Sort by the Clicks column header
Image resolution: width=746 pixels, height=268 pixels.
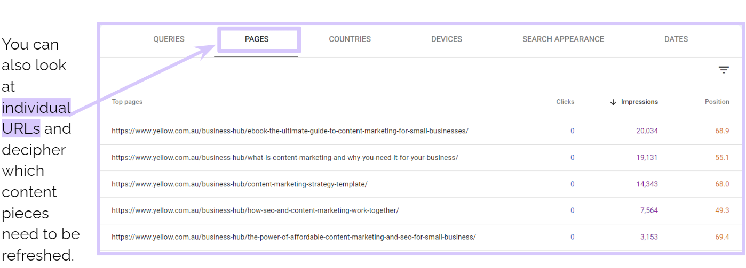(x=565, y=102)
